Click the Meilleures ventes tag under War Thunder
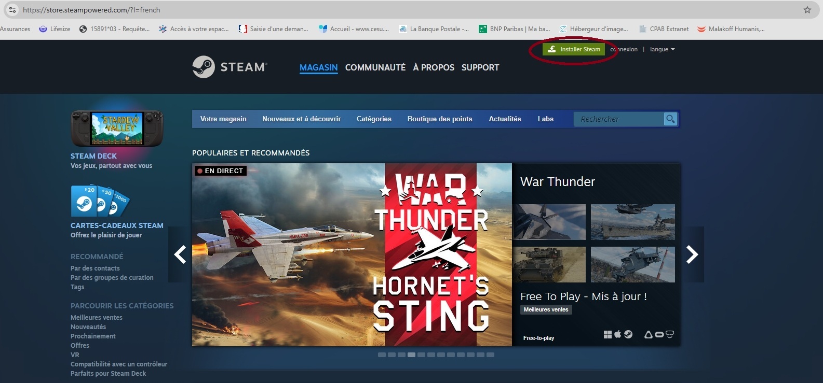The height and width of the screenshot is (383, 823). (546, 309)
